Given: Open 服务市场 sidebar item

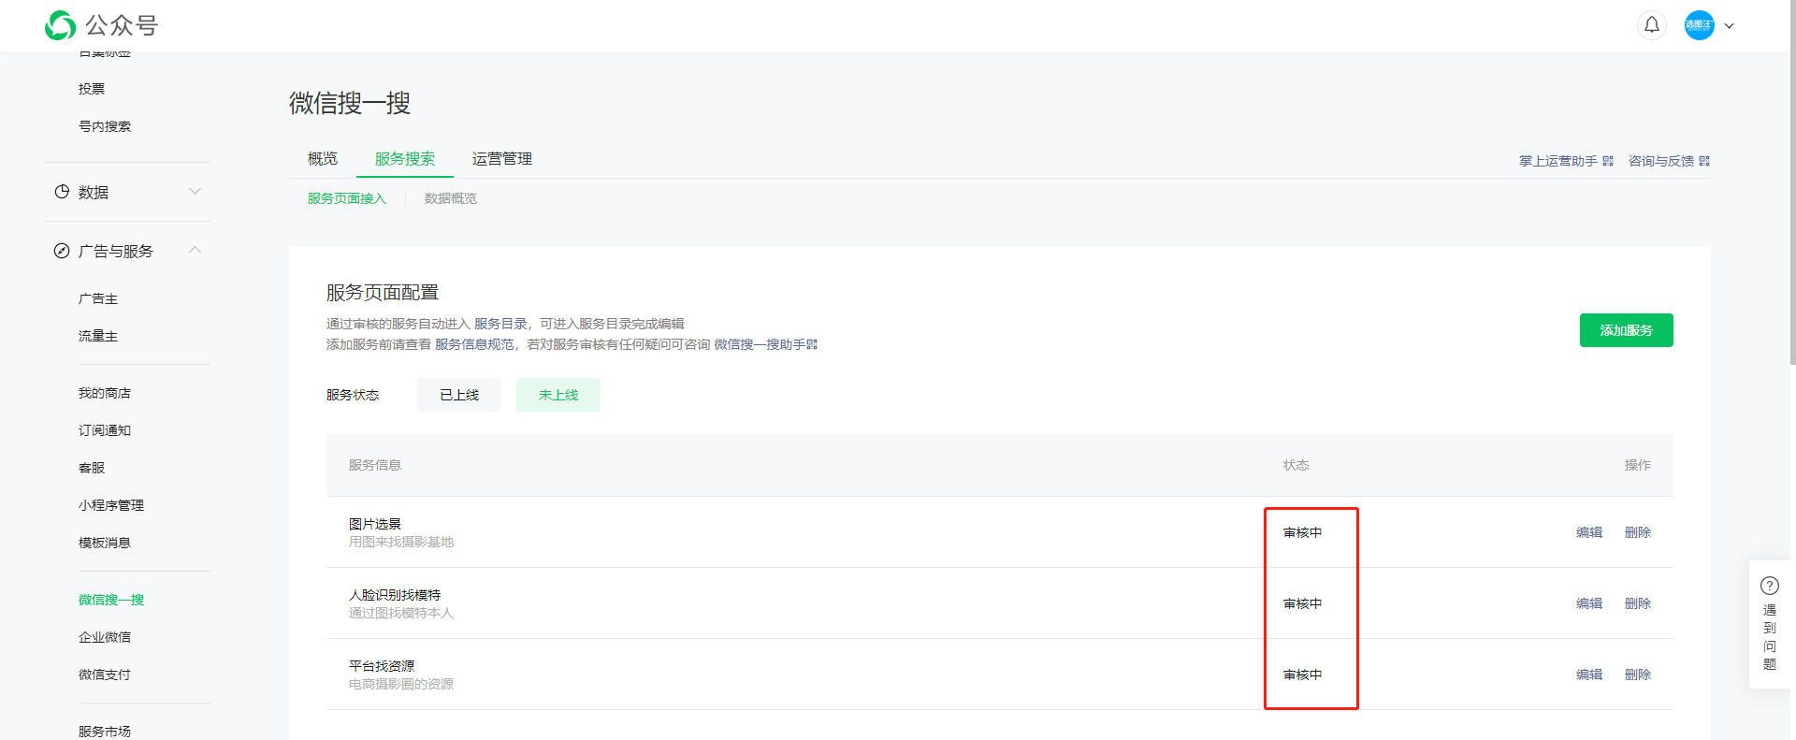Looking at the screenshot, I should click(x=105, y=732).
